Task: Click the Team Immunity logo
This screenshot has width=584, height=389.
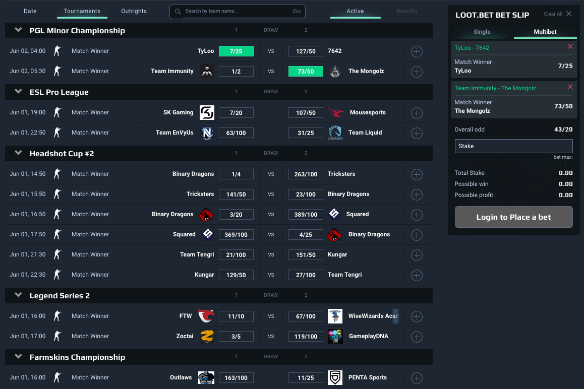Action: (207, 71)
